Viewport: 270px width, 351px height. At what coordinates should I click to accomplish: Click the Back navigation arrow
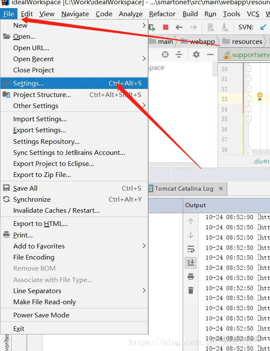pyautogui.click(x=179, y=27)
